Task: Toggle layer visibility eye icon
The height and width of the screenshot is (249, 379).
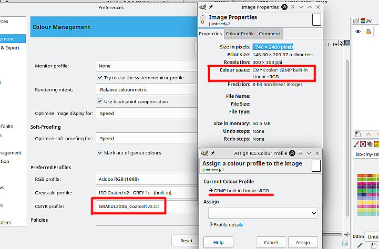Action: (358, 32)
